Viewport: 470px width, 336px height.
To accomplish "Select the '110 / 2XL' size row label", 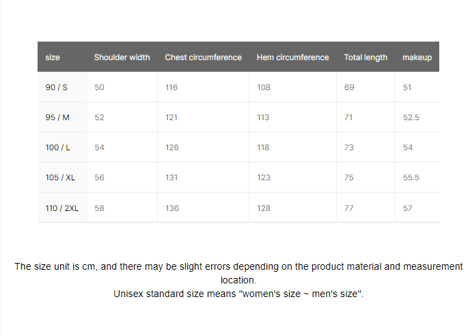I will pos(62,208).
